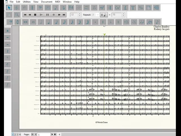Click the tempo field showing 75
The image size is (181, 136).
117,15
